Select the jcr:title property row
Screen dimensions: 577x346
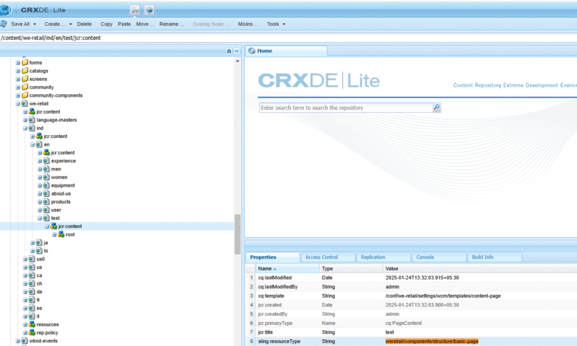coord(411,332)
